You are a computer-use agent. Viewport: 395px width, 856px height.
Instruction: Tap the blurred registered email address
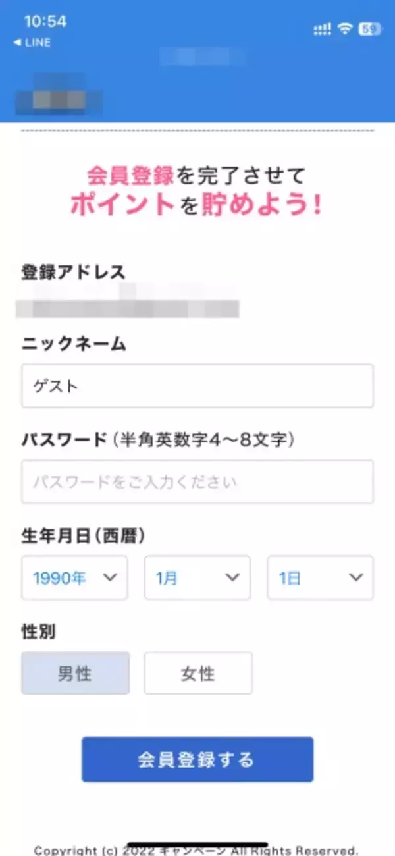coord(128,308)
